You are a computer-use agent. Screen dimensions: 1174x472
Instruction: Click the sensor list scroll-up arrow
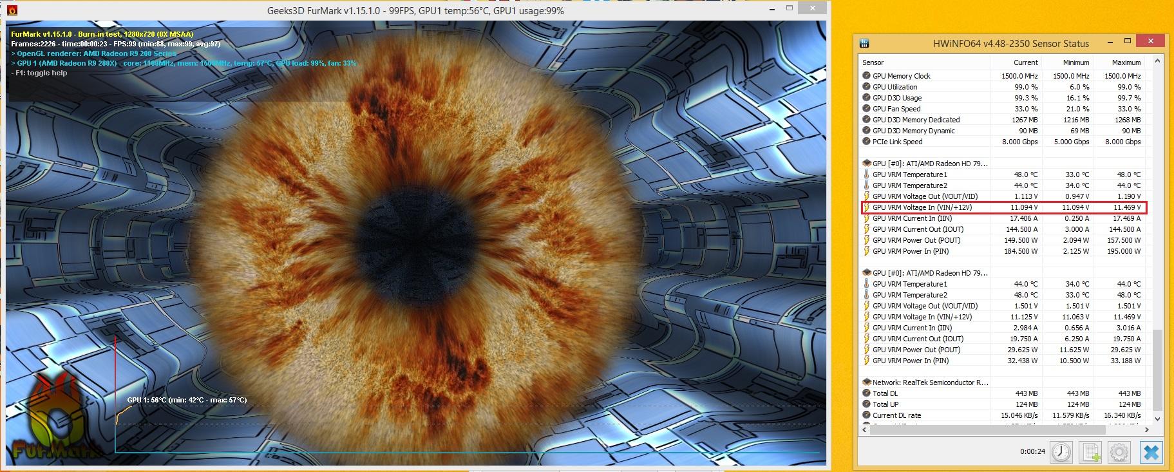1157,61
